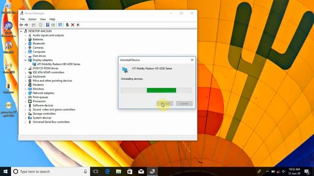Select Sound, video and game controllers
This screenshot has height=176, width=314.
[x=54, y=110]
